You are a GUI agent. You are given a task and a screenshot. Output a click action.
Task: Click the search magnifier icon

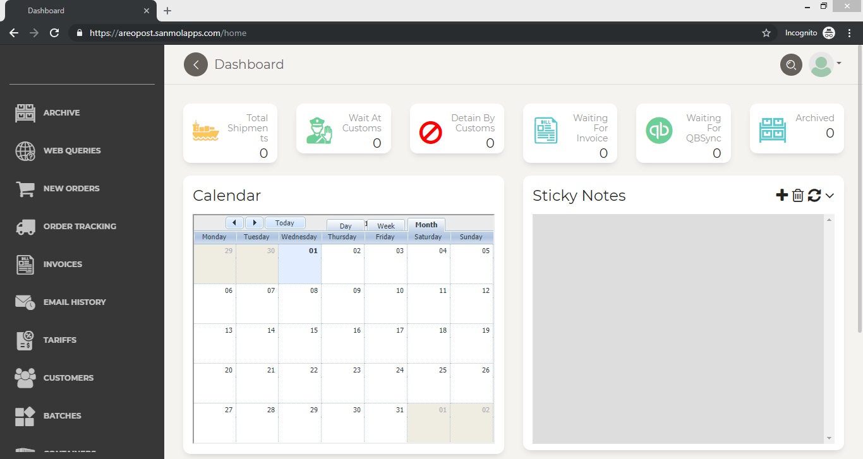point(791,64)
